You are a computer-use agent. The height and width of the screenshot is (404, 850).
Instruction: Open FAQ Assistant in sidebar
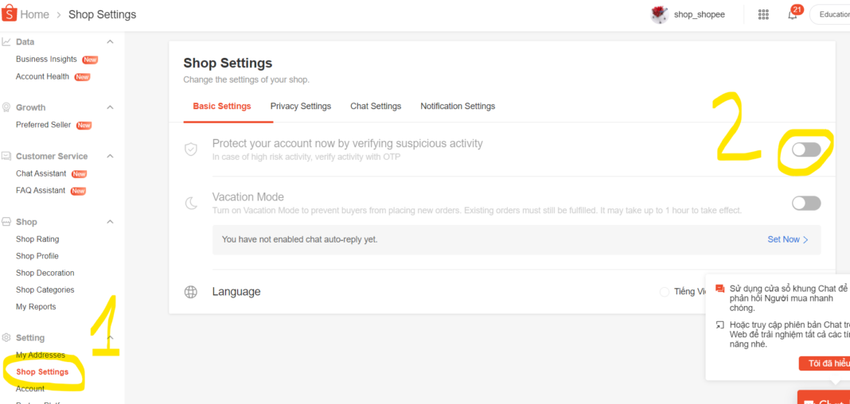click(x=41, y=190)
